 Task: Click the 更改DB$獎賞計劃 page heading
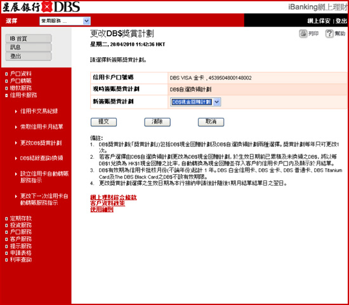click(122, 34)
